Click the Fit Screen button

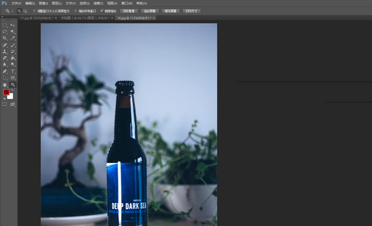[150, 11]
